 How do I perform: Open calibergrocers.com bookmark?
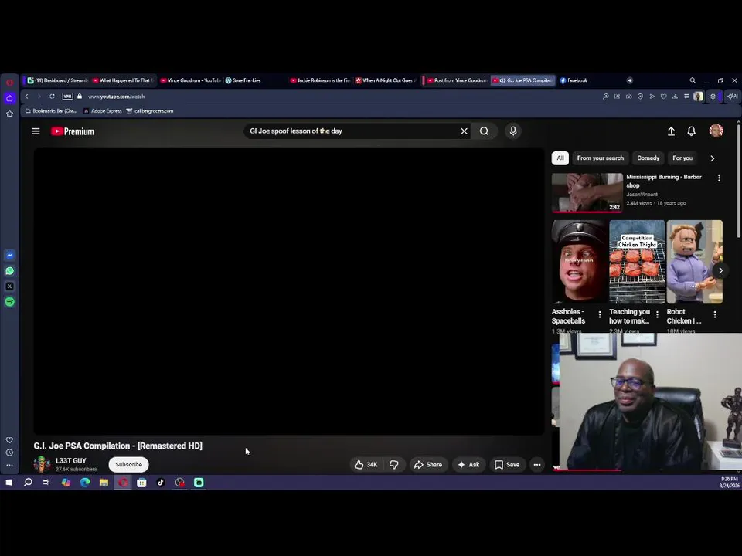[x=149, y=111]
